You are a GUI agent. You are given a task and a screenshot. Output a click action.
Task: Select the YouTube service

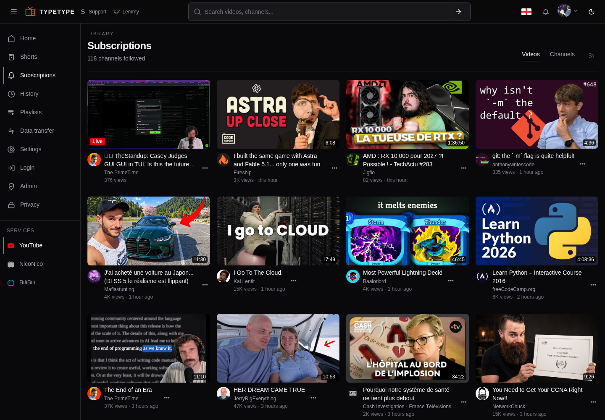point(40,245)
